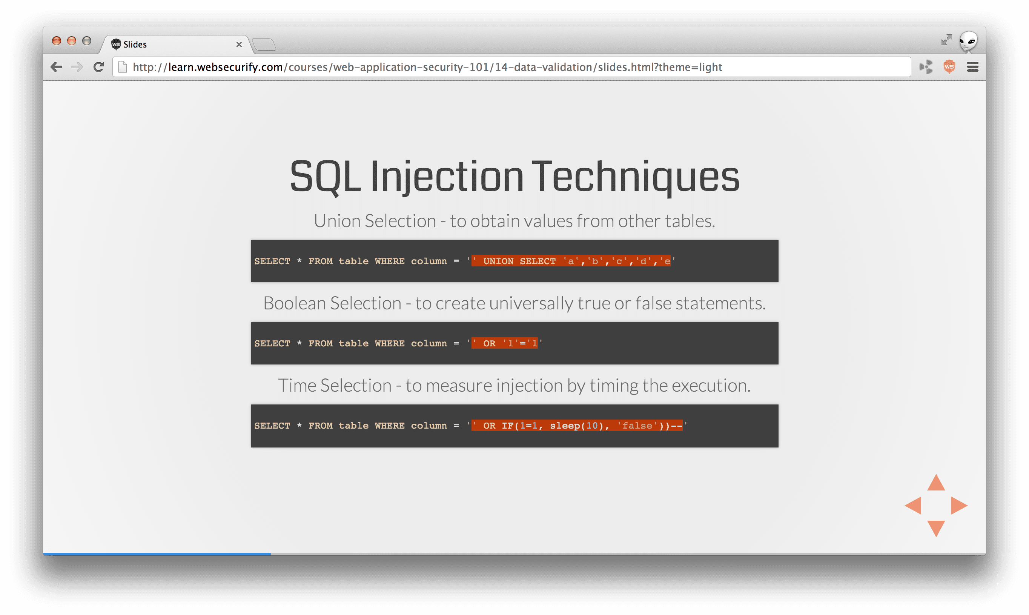
Task: Click the gray extension icon beside the WS icon
Action: pyautogui.click(x=926, y=67)
